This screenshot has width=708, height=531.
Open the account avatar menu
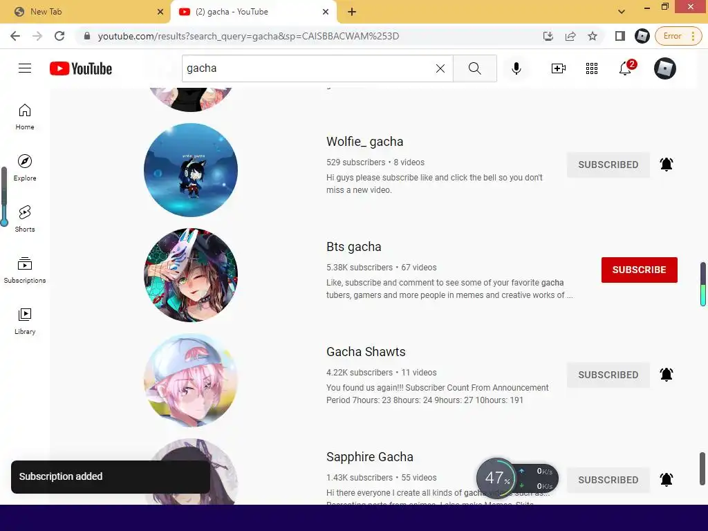(665, 68)
